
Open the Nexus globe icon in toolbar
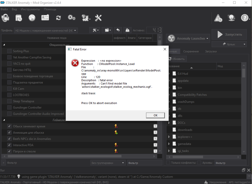pos(32,18)
